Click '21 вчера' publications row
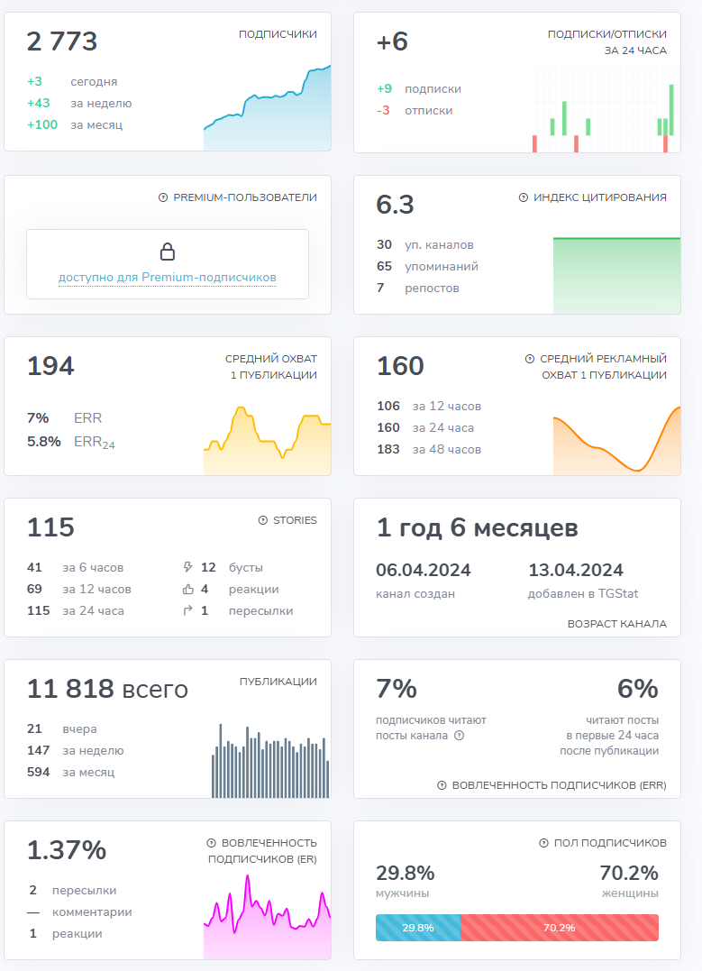 62,728
